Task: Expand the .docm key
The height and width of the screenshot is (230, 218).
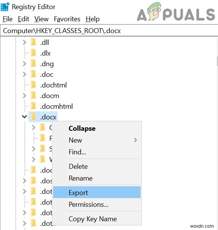Action: [x=25, y=96]
